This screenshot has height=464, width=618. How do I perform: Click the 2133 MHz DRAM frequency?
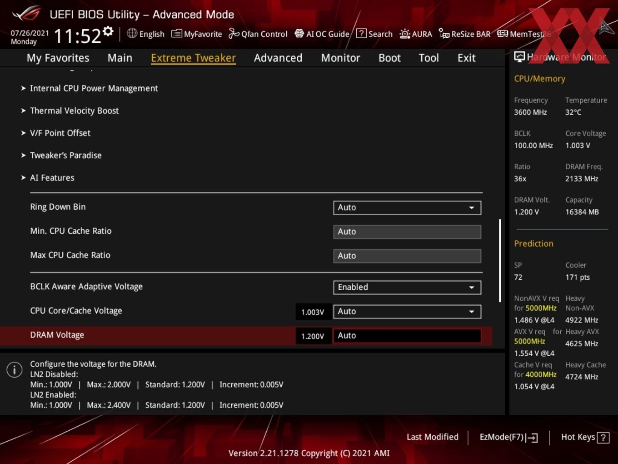(582, 178)
